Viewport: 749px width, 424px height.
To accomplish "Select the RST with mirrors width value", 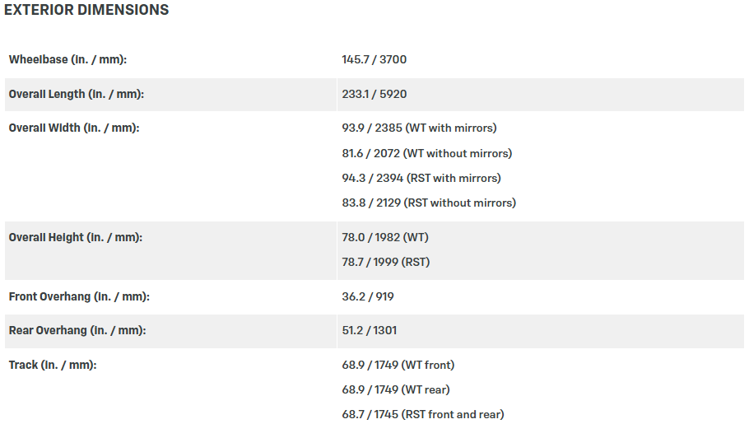I will pos(421,178).
